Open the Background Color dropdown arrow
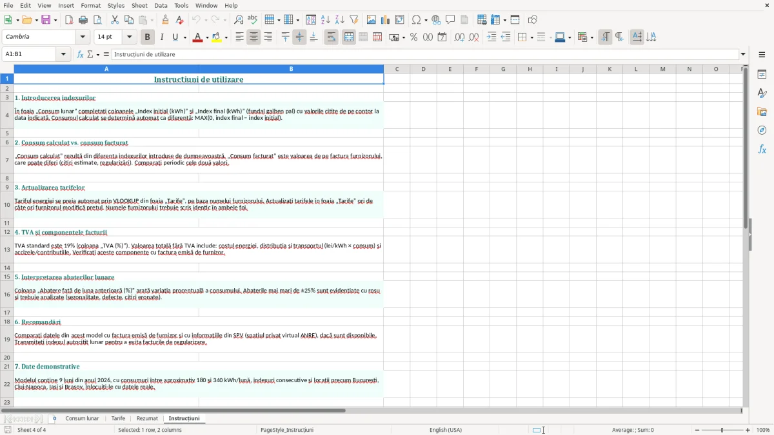Image resolution: width=774 pixels, height=435 pixels. click(226, 37)
